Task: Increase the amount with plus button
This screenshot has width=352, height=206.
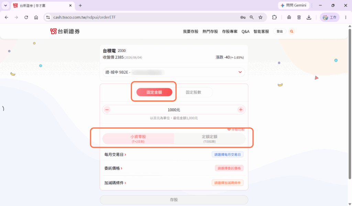Action: (x=241, y=110)
